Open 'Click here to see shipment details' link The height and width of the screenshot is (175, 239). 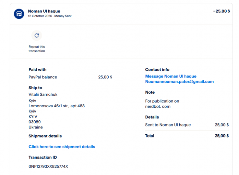point(62,147)
